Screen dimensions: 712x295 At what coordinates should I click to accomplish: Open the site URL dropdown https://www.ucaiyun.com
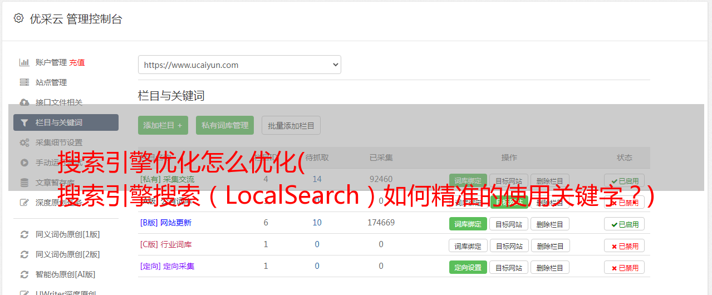click(239, 65)
